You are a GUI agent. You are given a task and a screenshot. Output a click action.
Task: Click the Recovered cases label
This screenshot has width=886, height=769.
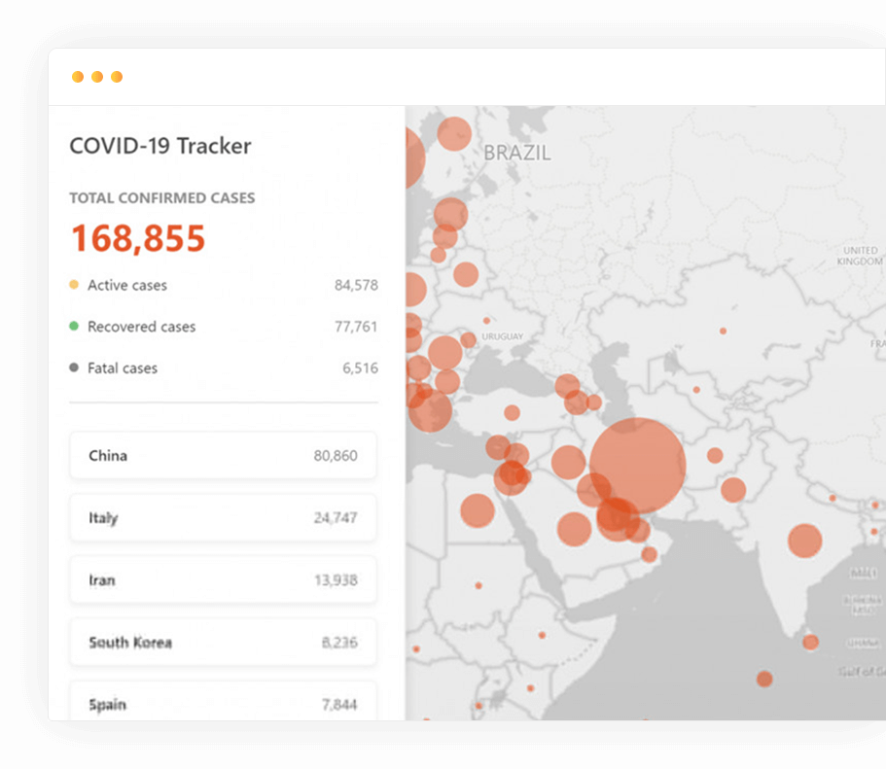click(x=141, y=327)
